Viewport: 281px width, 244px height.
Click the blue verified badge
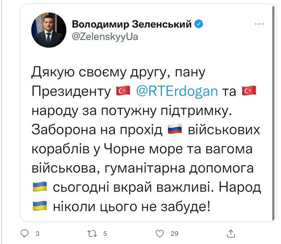coord(199,24)
